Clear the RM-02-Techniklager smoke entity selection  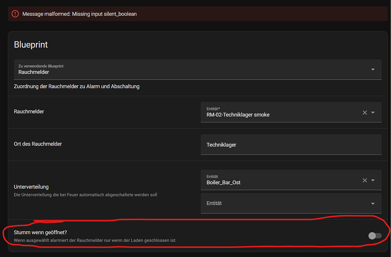coord(365,112)
